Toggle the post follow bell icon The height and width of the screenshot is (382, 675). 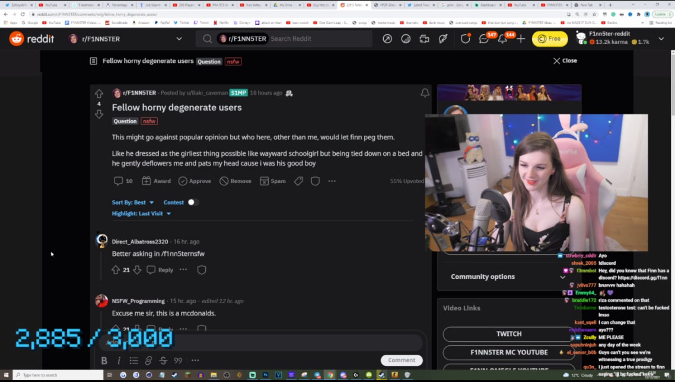[425, 92]
